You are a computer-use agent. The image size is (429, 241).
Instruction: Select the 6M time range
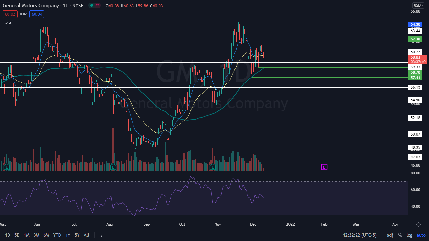point(46,235)
